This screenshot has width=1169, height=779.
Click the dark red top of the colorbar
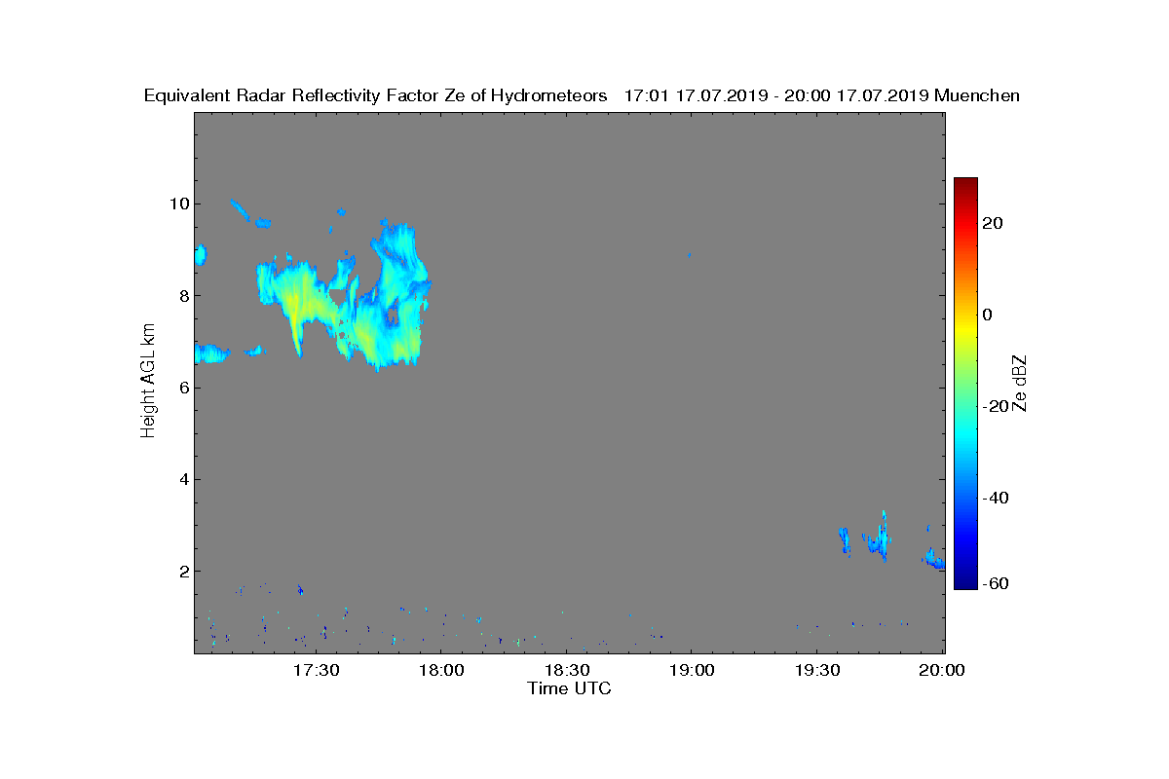coord(965,184)
